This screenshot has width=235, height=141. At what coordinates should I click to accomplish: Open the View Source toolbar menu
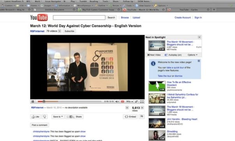pyautogui.click(x=144, y=5)
